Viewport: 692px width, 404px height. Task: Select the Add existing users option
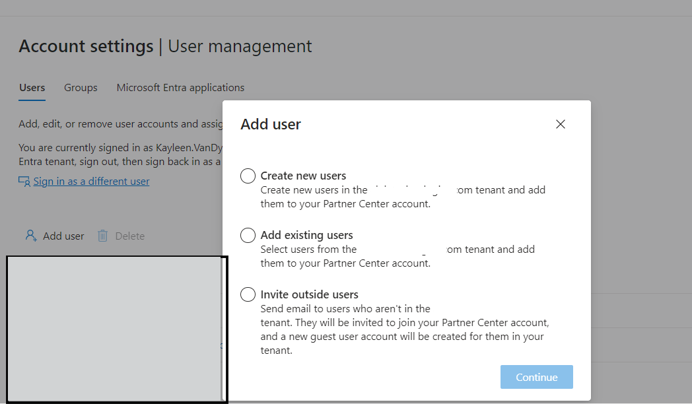pyautogui.click(x=248, y=235)
